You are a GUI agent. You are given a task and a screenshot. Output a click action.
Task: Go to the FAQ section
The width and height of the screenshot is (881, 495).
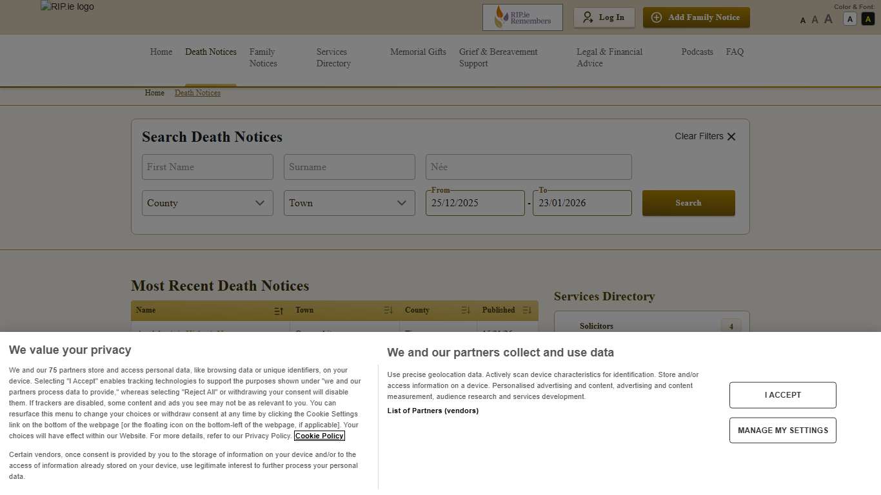tap(735, 52)
